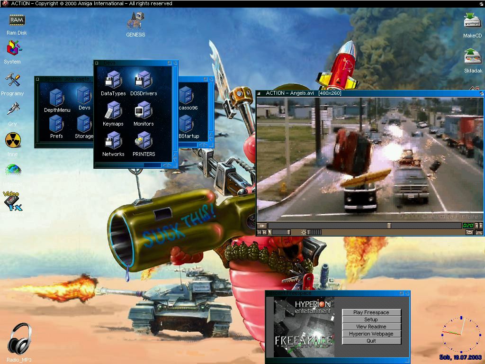Move the video seek position slider

click(x=389, y=226)
